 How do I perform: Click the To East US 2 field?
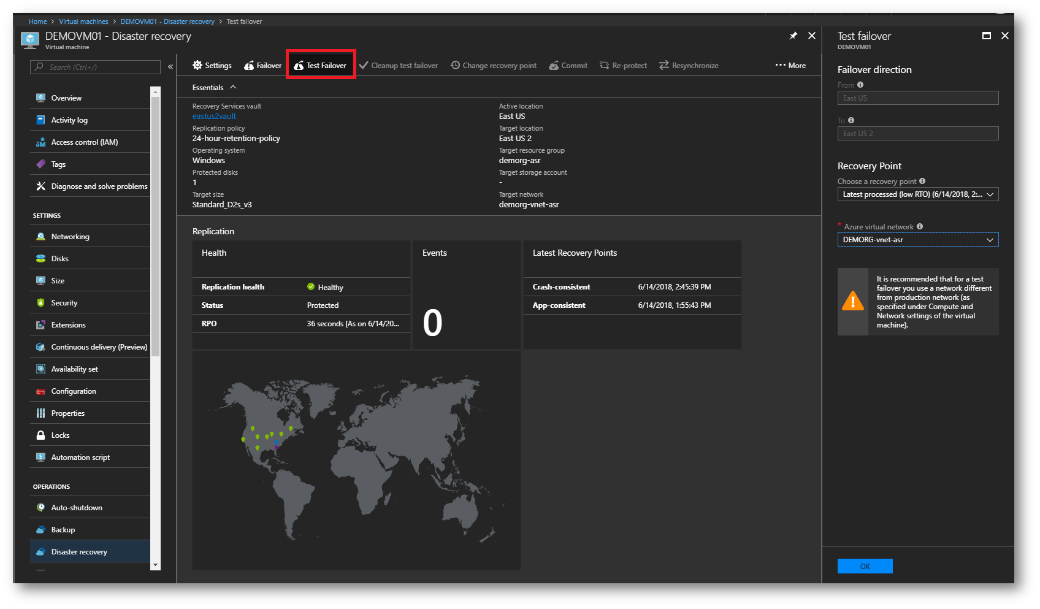click(x=918, y=133)
